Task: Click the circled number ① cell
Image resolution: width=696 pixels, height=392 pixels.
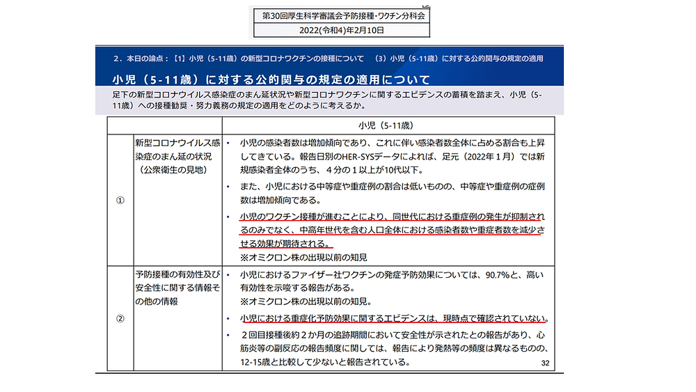Action: (x=120, y=201)
